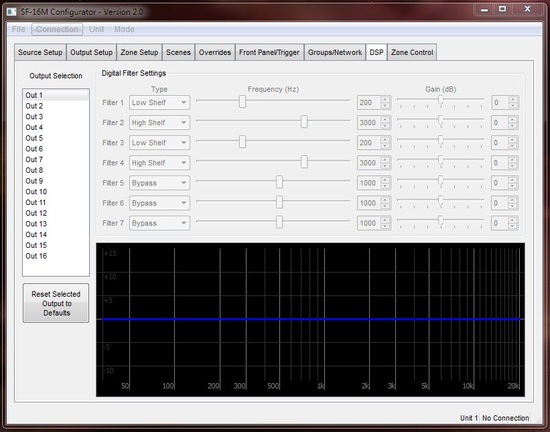Increase Filter 3 frequency with up arrow

pos(385,139)
